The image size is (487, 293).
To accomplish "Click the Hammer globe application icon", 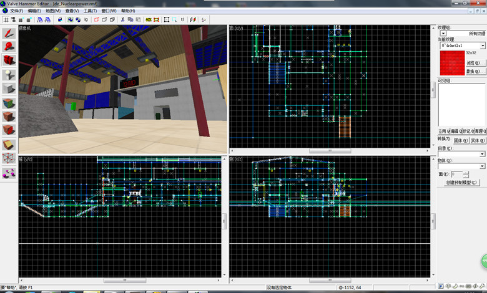I will (x=3, y=3).
